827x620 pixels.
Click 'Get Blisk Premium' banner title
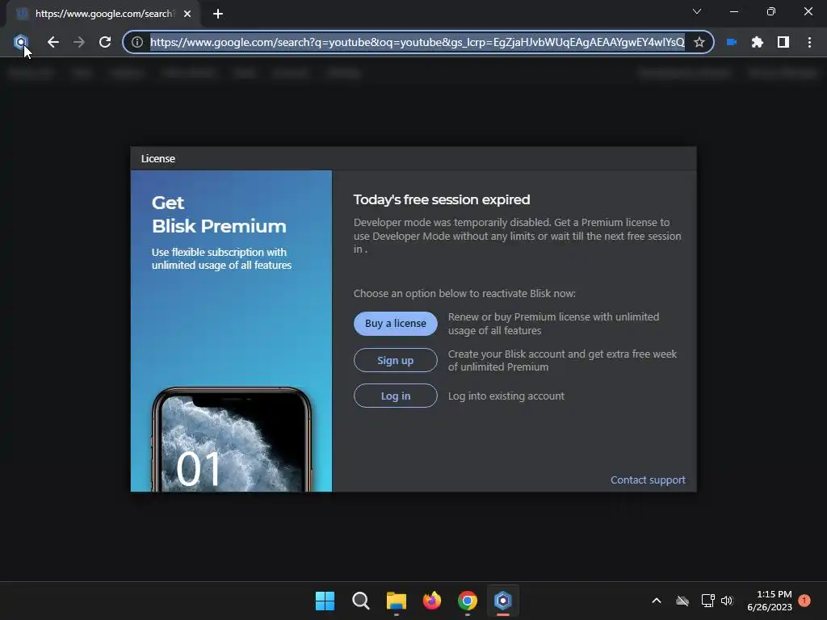click(219, 215)
